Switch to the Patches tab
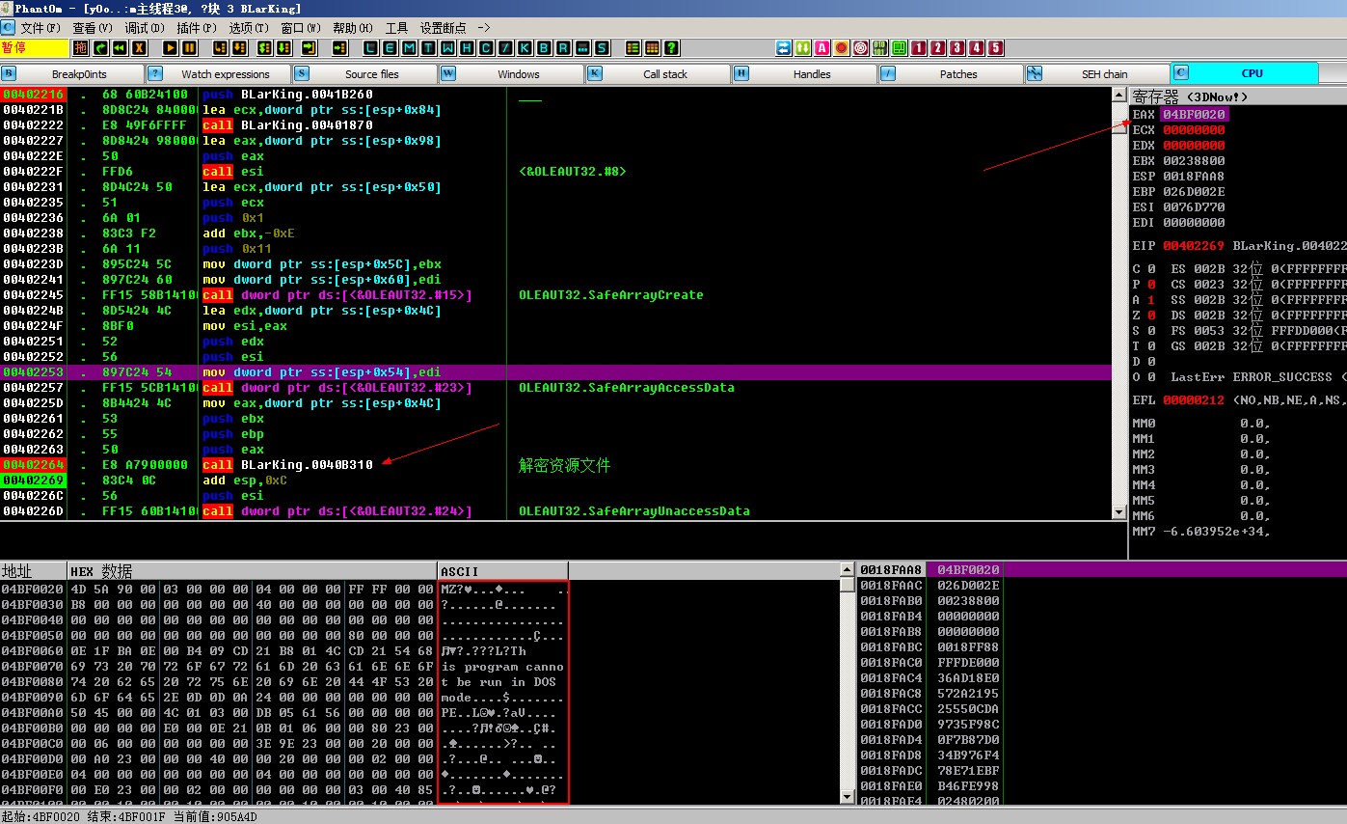The height and width of the screenshot is (824, 1347). pos(952,74)
